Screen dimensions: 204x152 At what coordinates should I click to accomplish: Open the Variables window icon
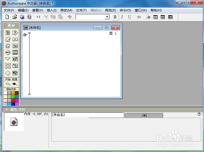coord(163,17)
